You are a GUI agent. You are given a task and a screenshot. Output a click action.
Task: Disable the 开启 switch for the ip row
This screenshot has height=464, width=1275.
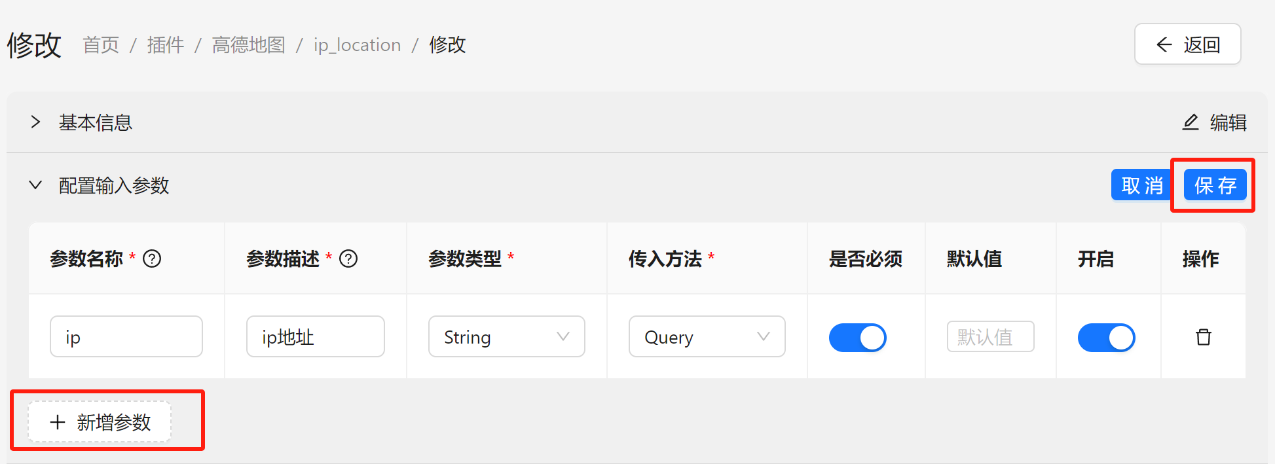1107,337
